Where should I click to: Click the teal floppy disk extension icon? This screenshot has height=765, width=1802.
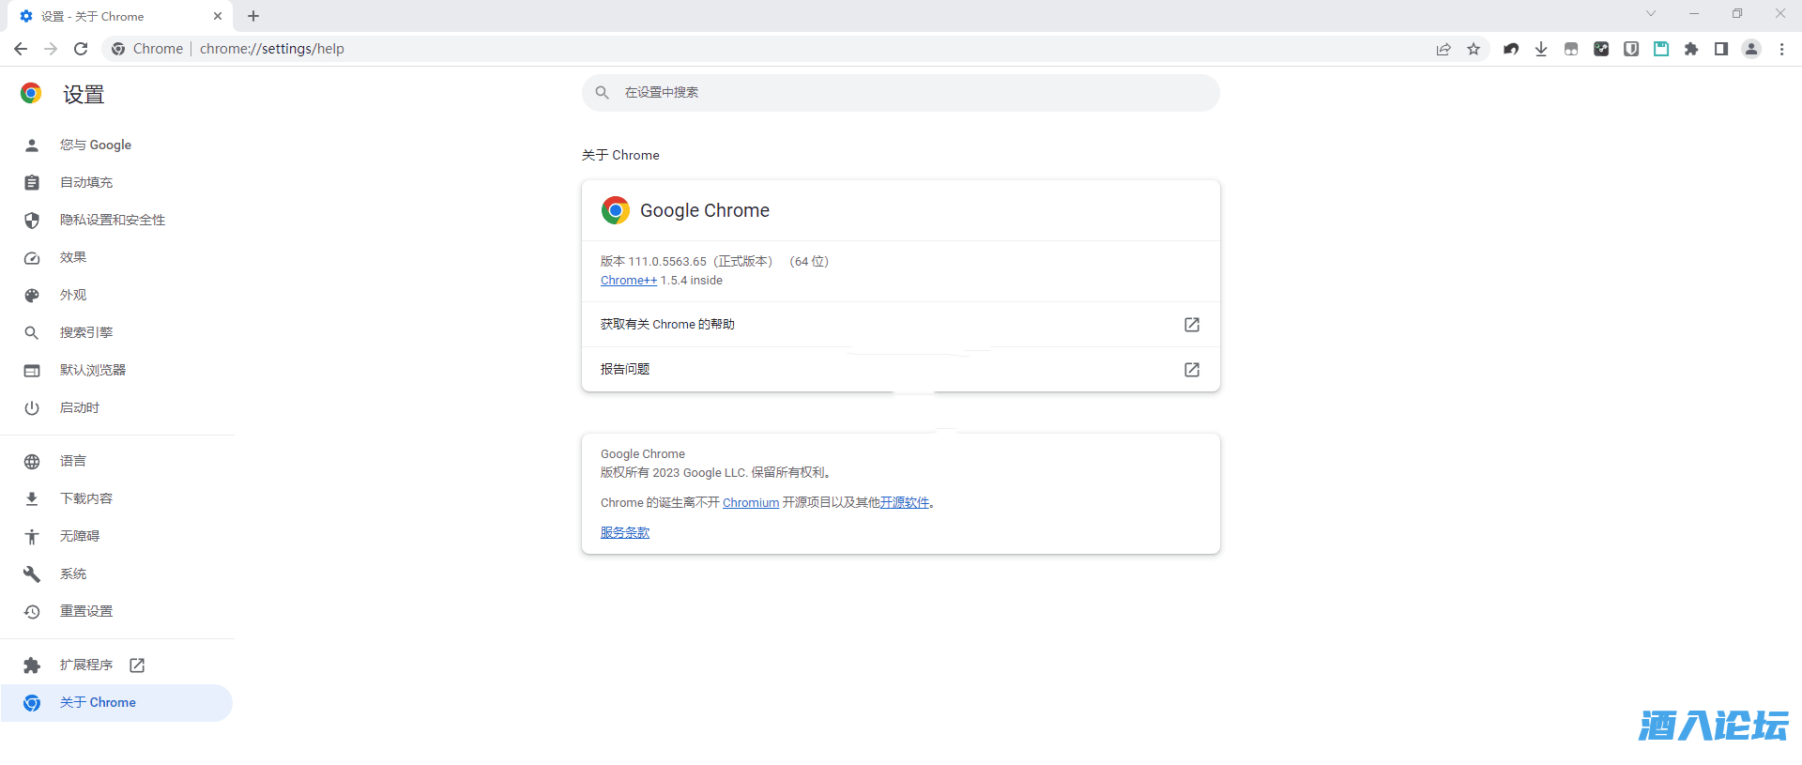click(x=1661, y=49)
